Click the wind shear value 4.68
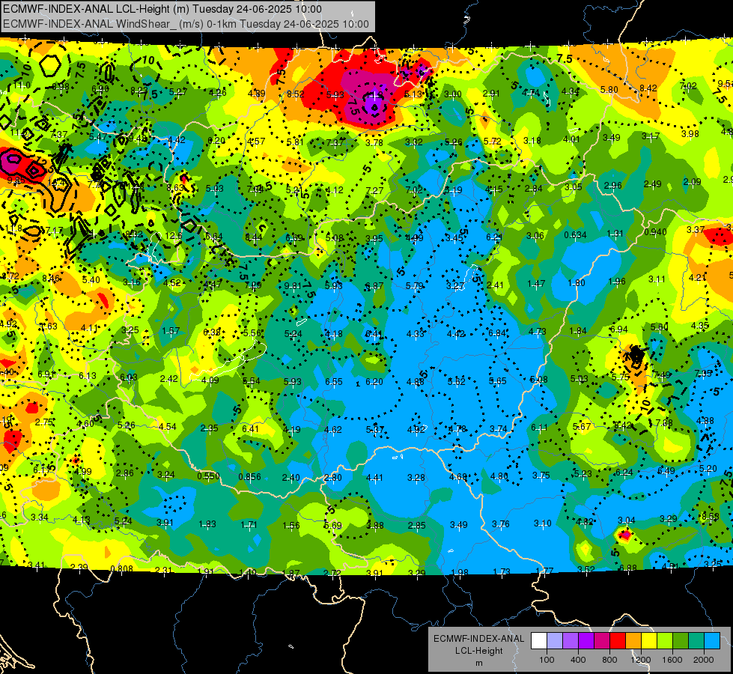 [x=457, y=477]
